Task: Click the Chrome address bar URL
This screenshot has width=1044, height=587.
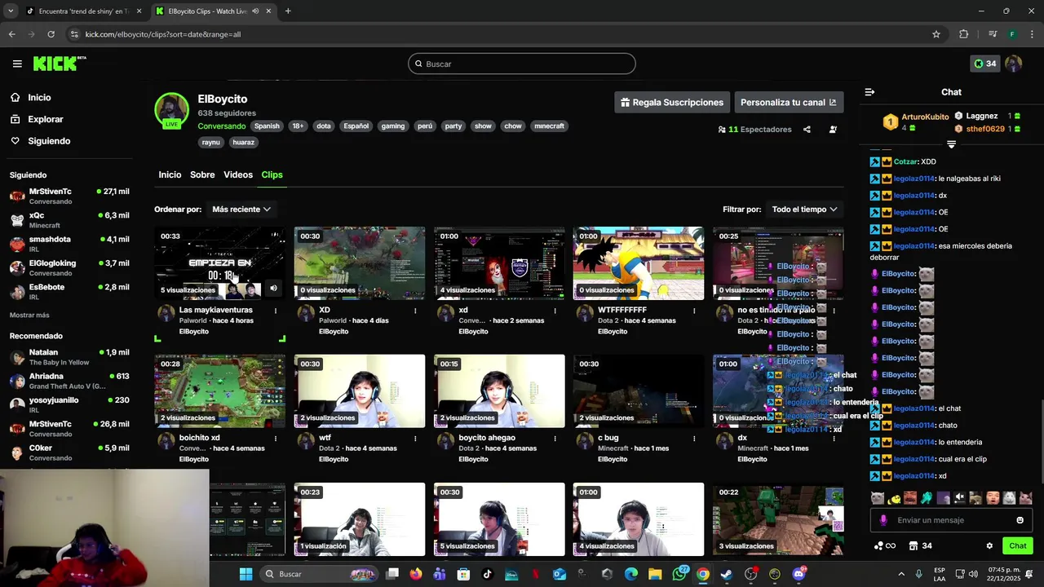Action: click(163, 34)
